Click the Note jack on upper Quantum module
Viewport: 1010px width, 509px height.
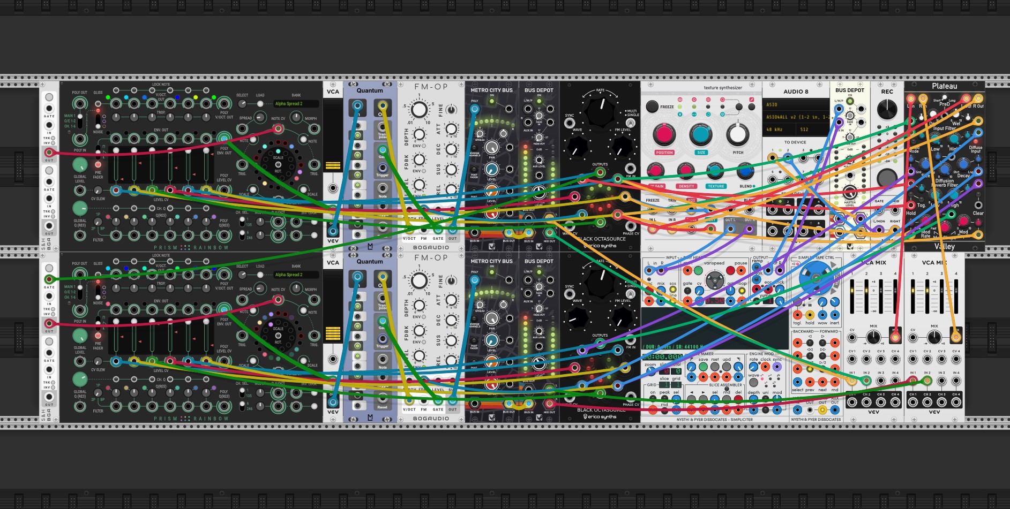point(382,188)
